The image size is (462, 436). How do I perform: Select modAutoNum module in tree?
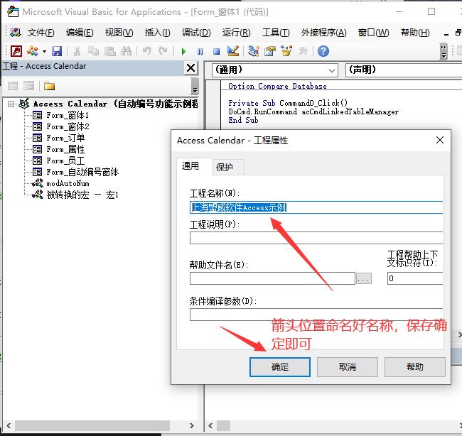pyautogui.click(x=68, y=183)
